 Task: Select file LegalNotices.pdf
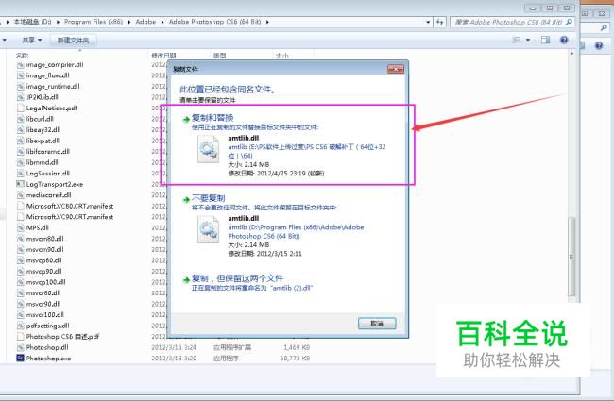point(51,108)
